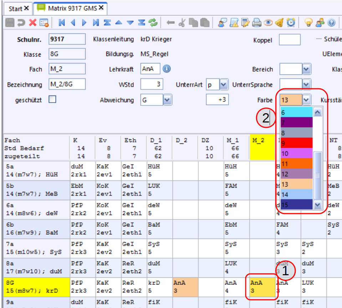This screenshot has width=342, height=308.
Task: Click the Schulnr. field showing 9317
Action: click(67, 39)
